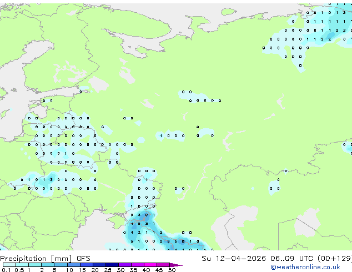Pick the 15–20 mm legend swatch
The height and width of the screenshot is (272, 352).
click(x=86, y=265)
